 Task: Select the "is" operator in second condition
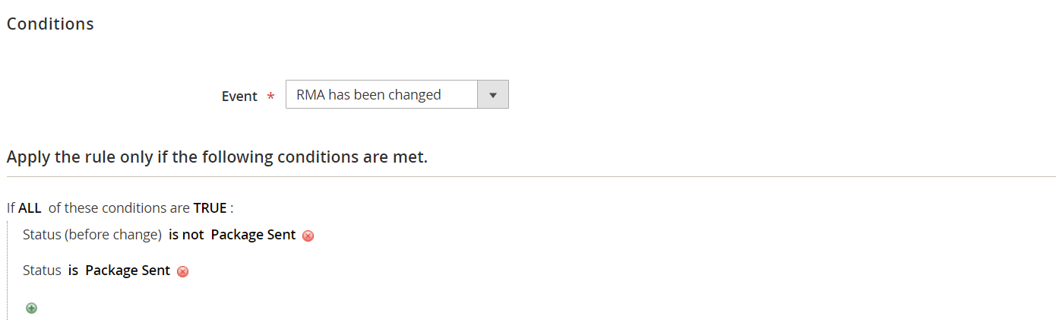tap(73, 271)
